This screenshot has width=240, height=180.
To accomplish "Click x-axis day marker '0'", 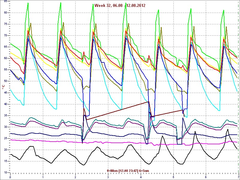I will pos(10,177).
